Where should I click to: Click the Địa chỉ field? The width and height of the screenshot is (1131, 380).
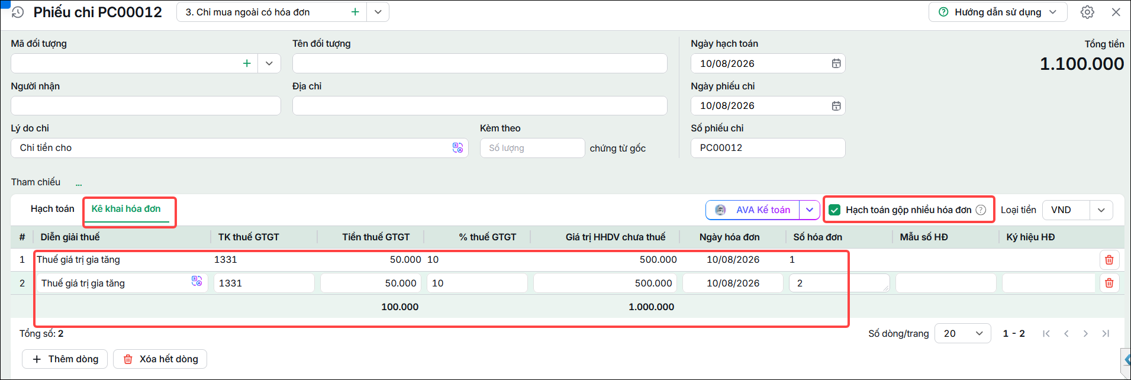click(480, 105)
